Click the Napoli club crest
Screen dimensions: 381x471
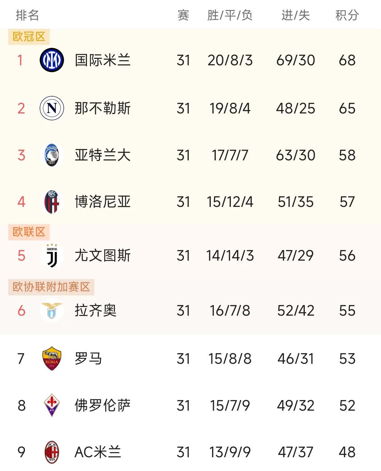(52, 108)
